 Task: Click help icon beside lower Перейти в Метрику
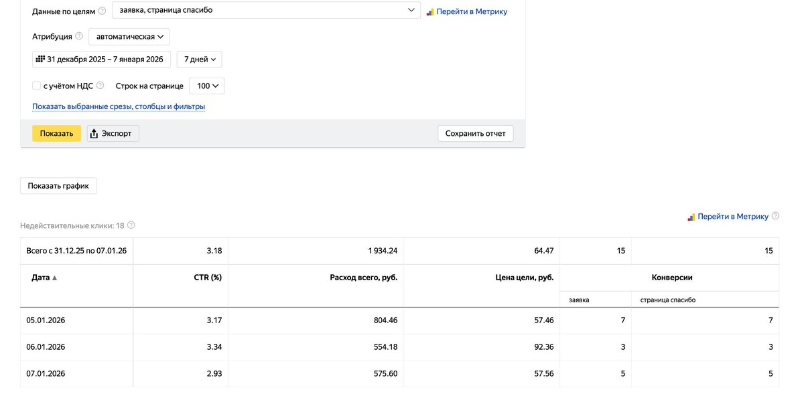coord(775,216)
